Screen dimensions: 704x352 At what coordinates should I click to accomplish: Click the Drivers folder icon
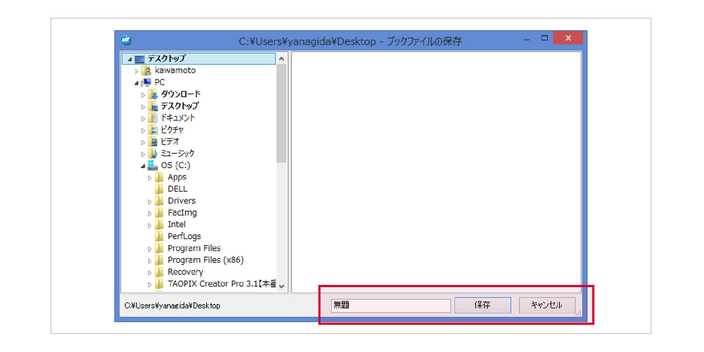159,201
